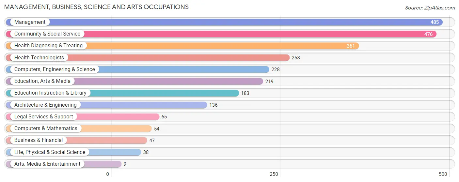Click the Business & Financial label
Screen dimensions: 459x182
39,140
